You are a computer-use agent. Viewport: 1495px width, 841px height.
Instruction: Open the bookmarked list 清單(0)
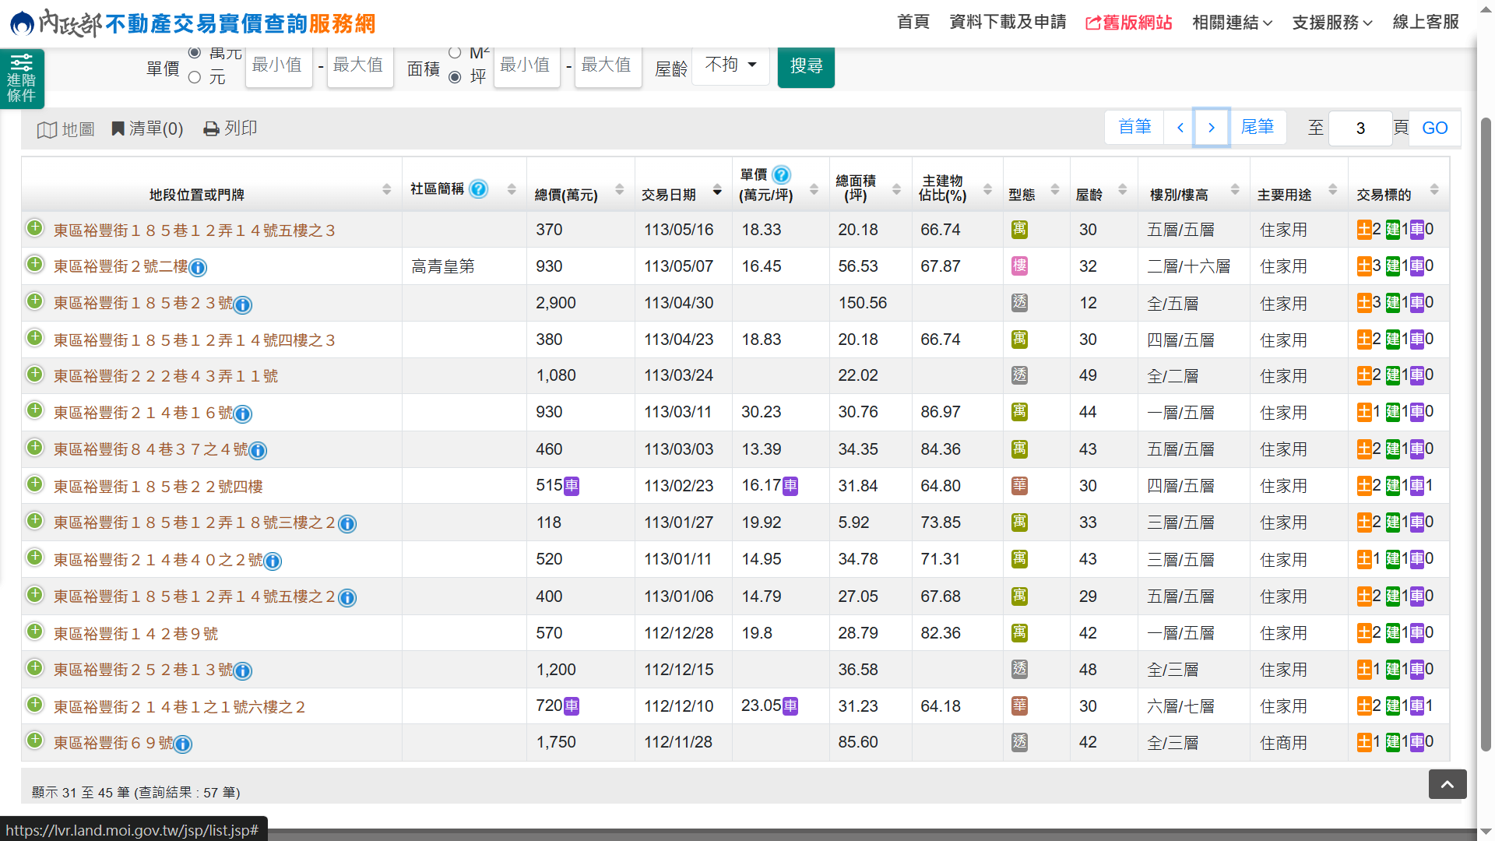tap(147, 128)
